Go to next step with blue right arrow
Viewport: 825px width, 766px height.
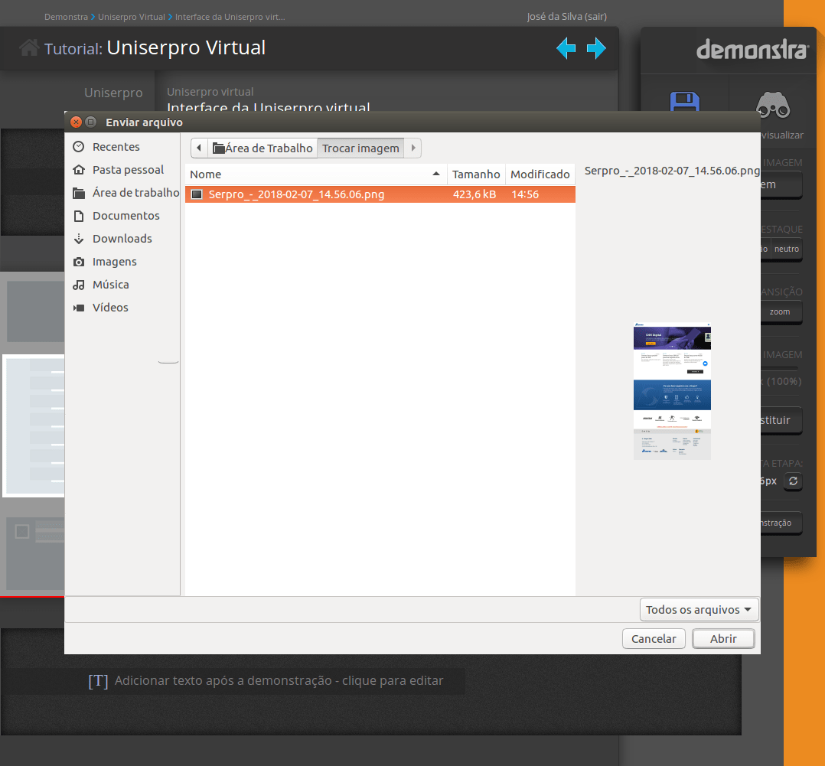[596, 49]
